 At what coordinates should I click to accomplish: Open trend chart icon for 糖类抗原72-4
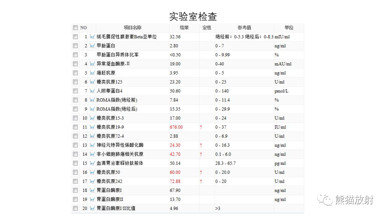coord(92,136)
